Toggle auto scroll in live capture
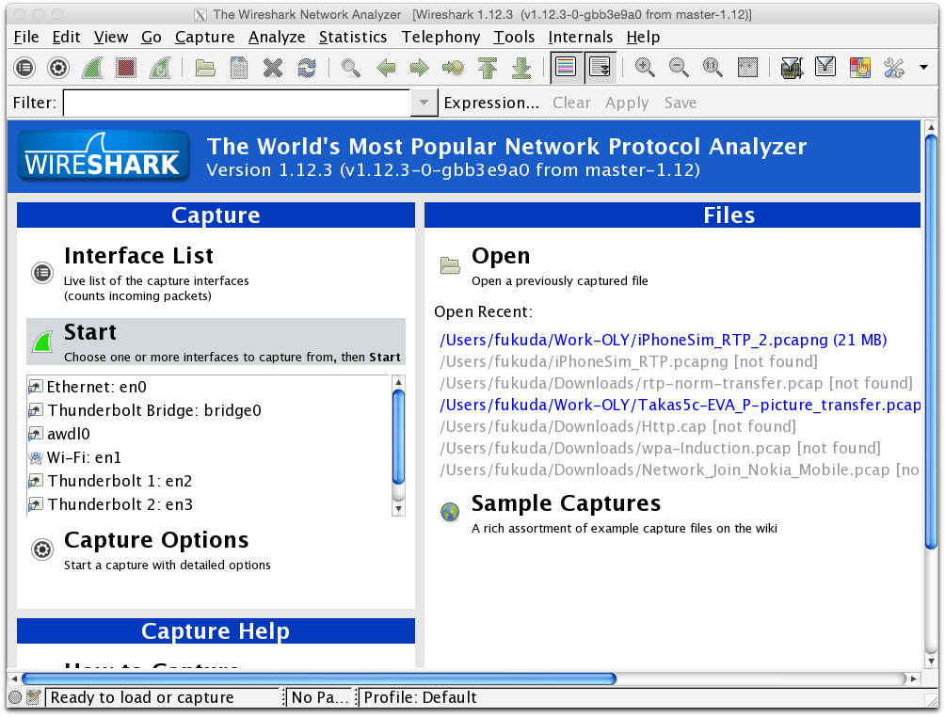Screen dimensions: 945x717 tap(601, 67)
